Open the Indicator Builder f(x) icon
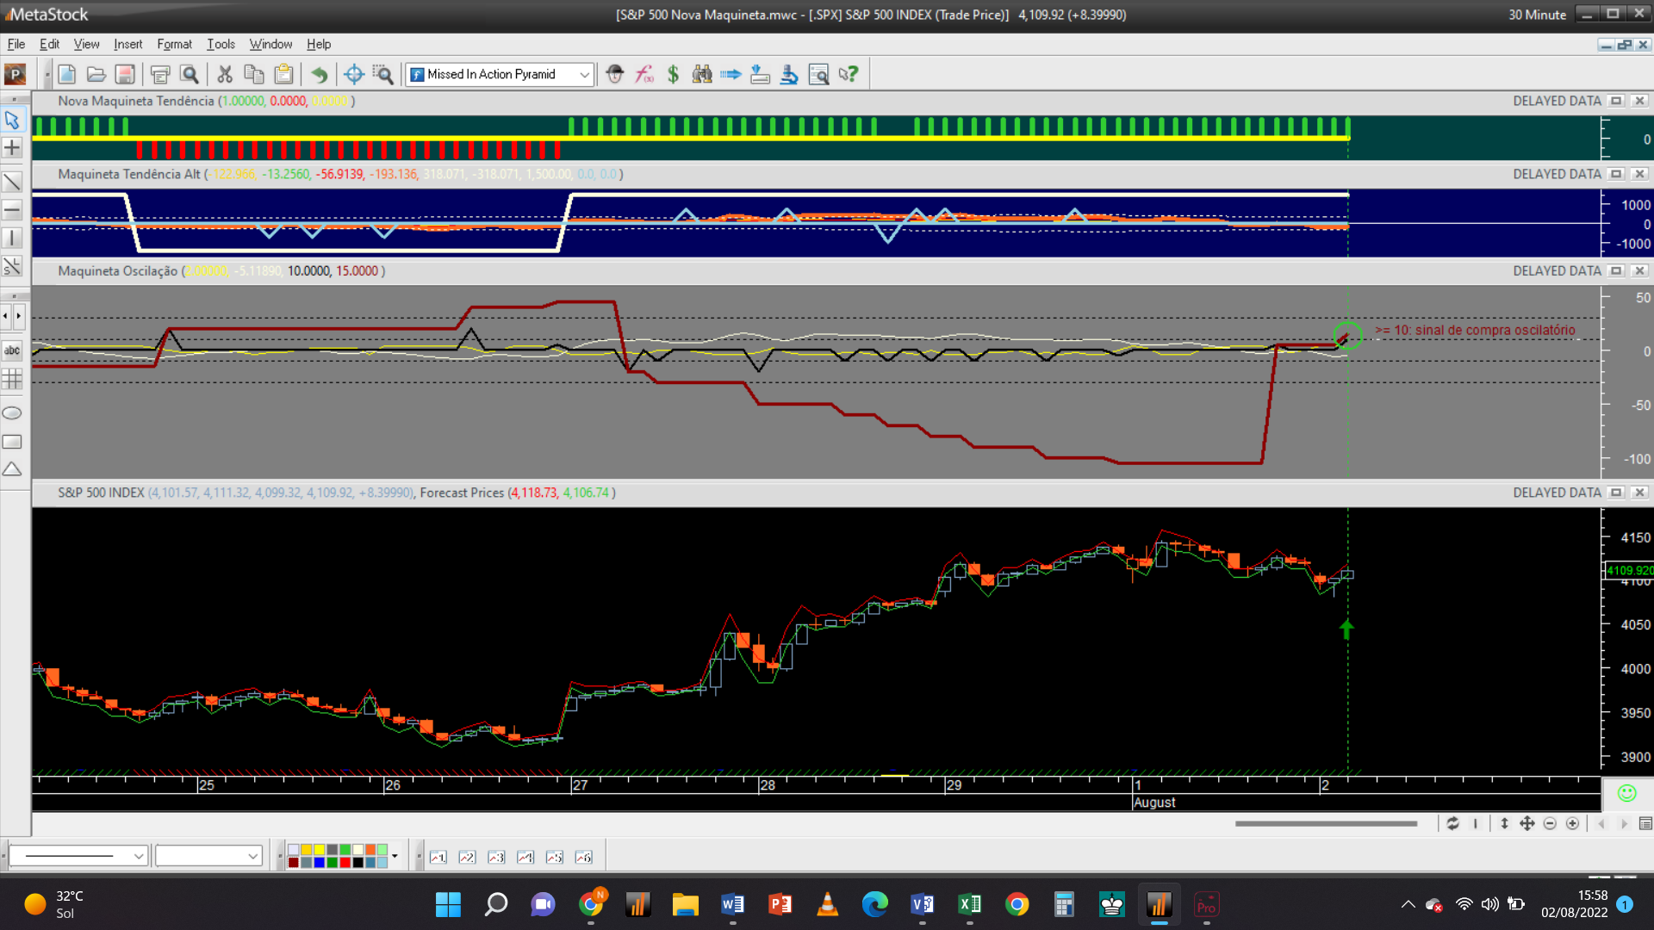The width and height of the screenshot is (1654, 930). pyautogui.click(x=644, y=75)
